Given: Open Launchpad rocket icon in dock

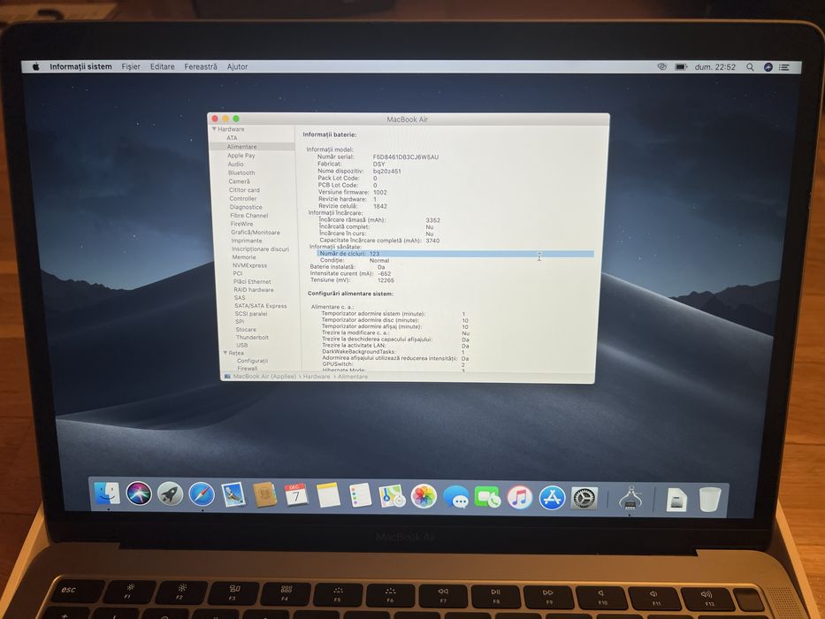Looking at the screenshot, I should point(170,494).
